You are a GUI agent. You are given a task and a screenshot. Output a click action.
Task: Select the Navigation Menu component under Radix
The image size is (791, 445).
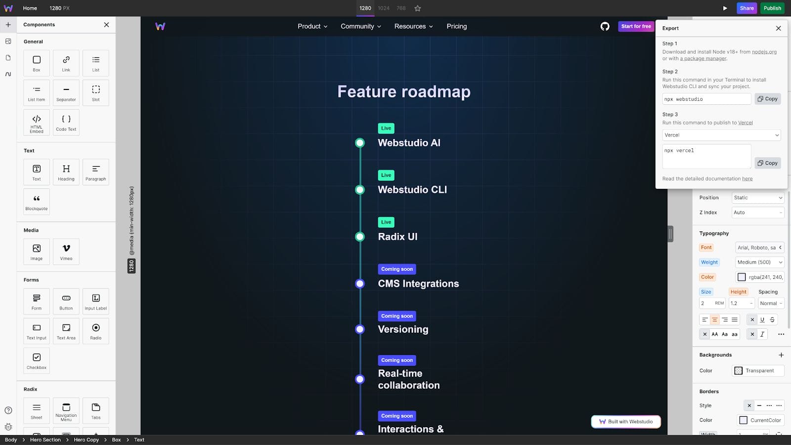[x=66, y=410]
